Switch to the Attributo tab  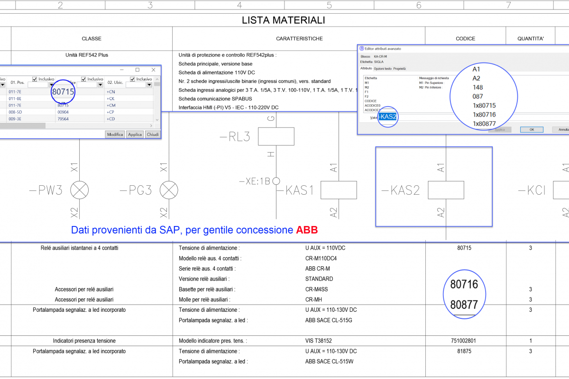pos(367,69)
